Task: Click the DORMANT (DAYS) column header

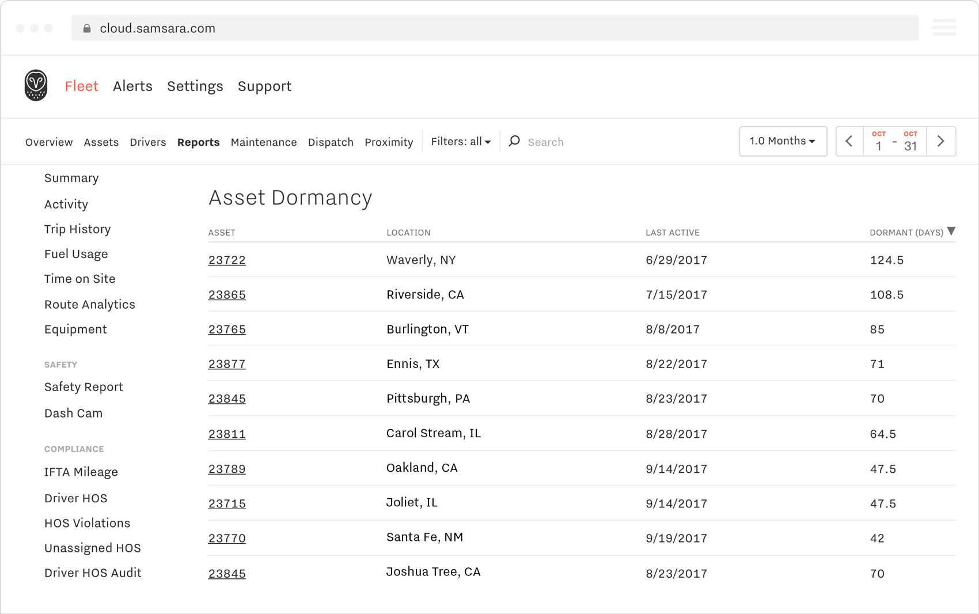Action: click(906, 233)
